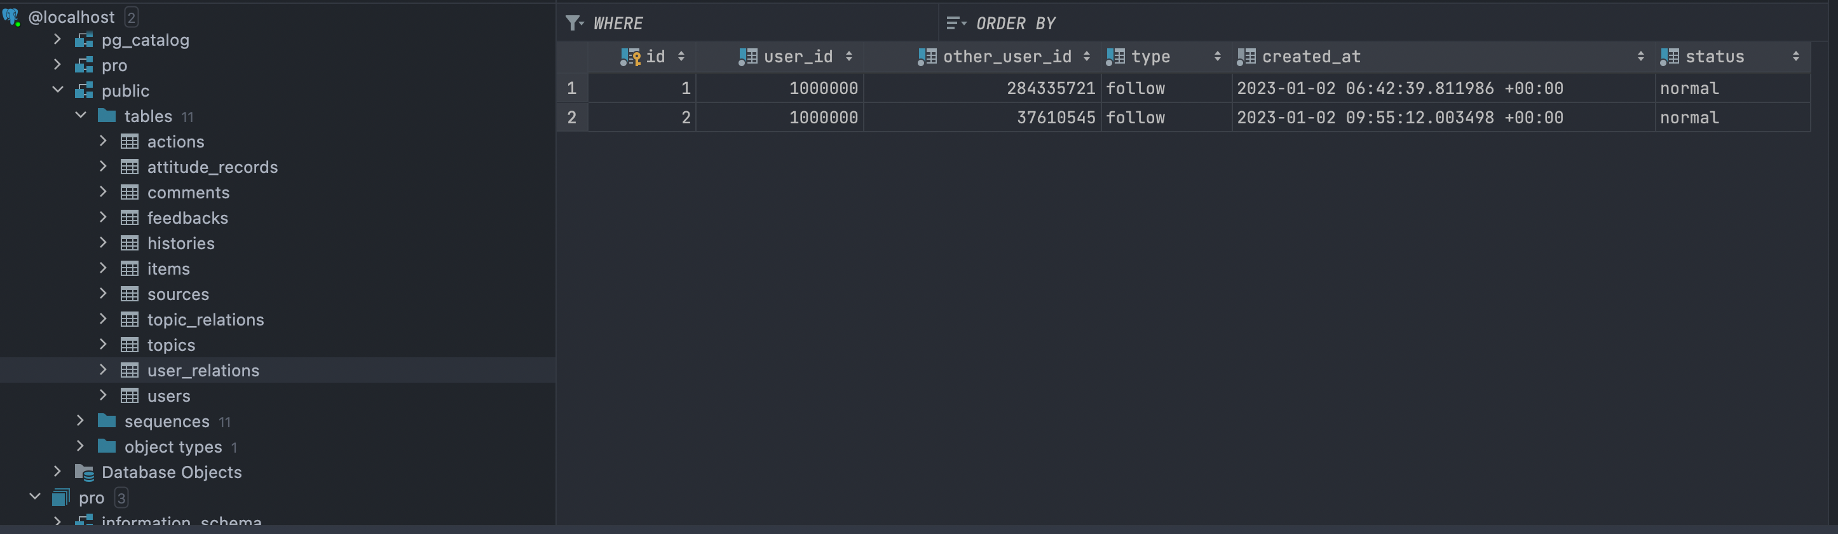The width and height of the screenshot is (1838, 534).
Task: Click the attitude_records table icon
Action: (x=130, y=167)
